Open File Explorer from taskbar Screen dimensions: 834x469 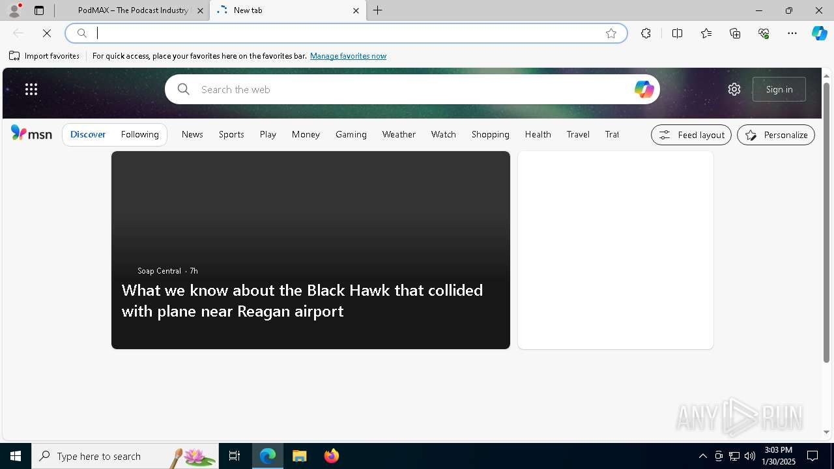[x=299, y=456]
